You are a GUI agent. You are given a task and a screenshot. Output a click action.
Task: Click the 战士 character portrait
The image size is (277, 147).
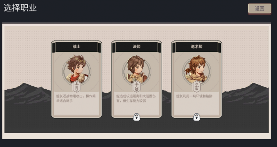(x=76, y=69)
